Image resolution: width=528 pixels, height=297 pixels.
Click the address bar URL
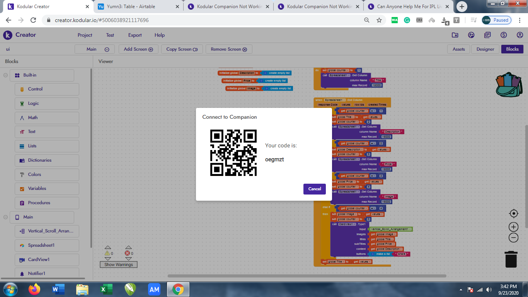click(102, 20)
